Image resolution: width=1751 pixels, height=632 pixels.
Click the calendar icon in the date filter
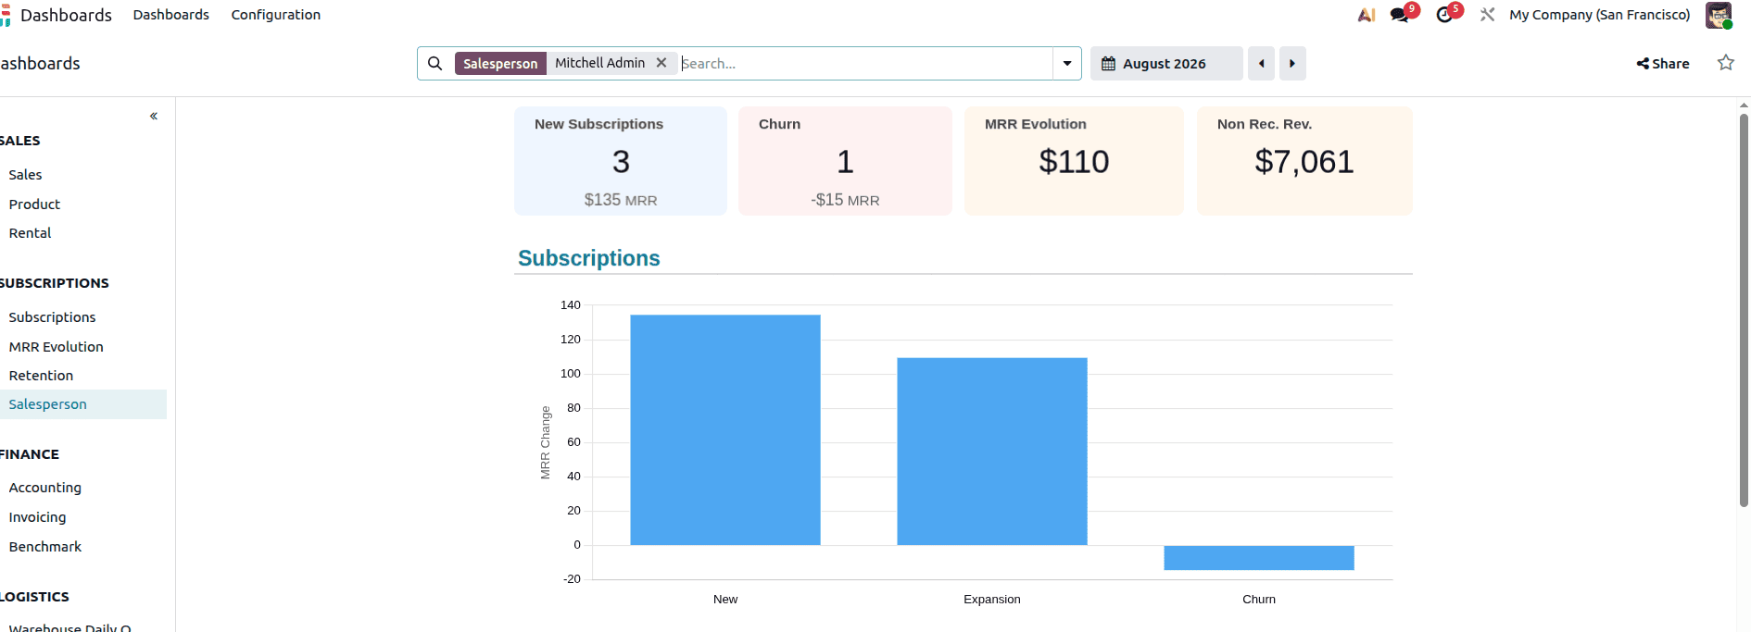(x=1108, y=64)
